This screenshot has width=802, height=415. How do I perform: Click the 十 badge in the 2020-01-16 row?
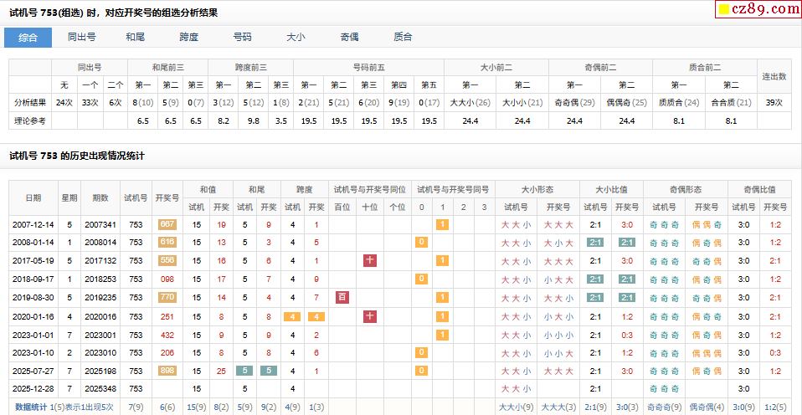(x=369, y=316)
